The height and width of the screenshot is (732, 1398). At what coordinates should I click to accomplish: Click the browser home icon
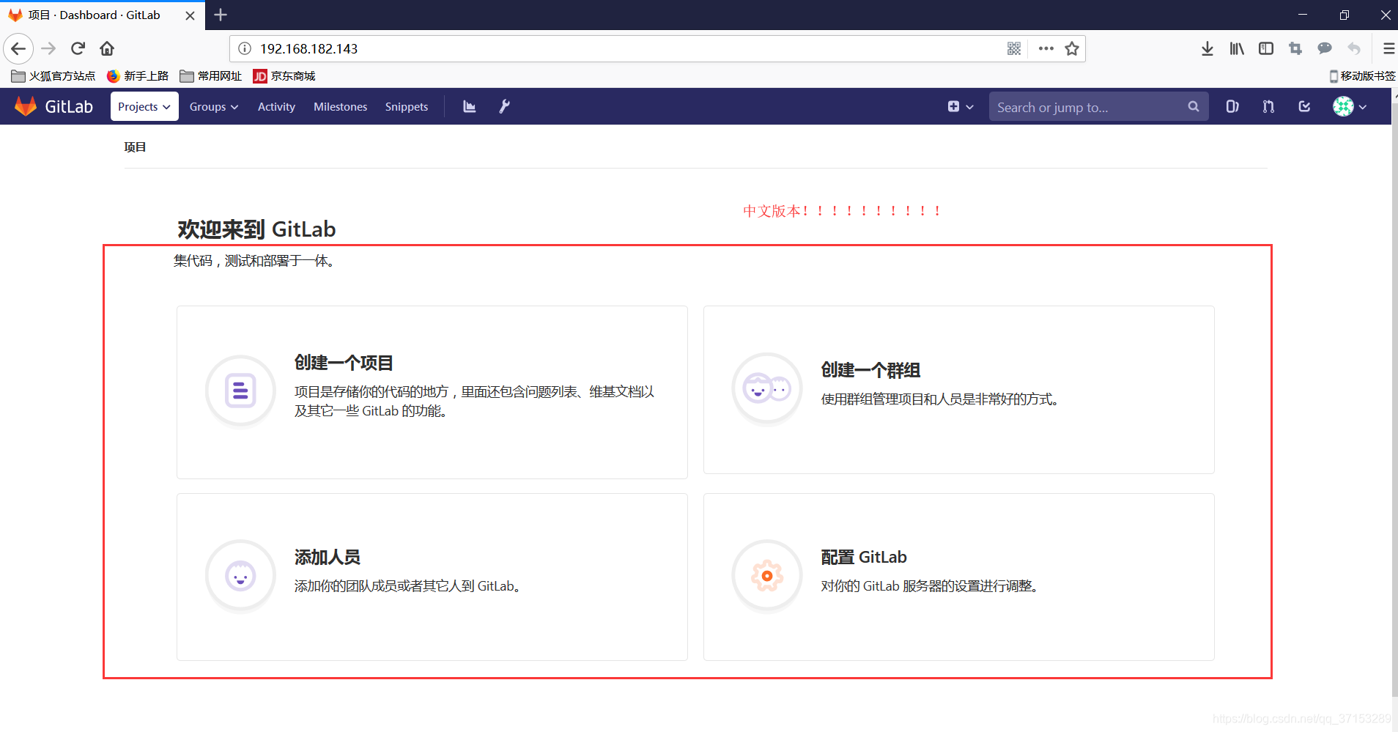click(x=107, y=48)
